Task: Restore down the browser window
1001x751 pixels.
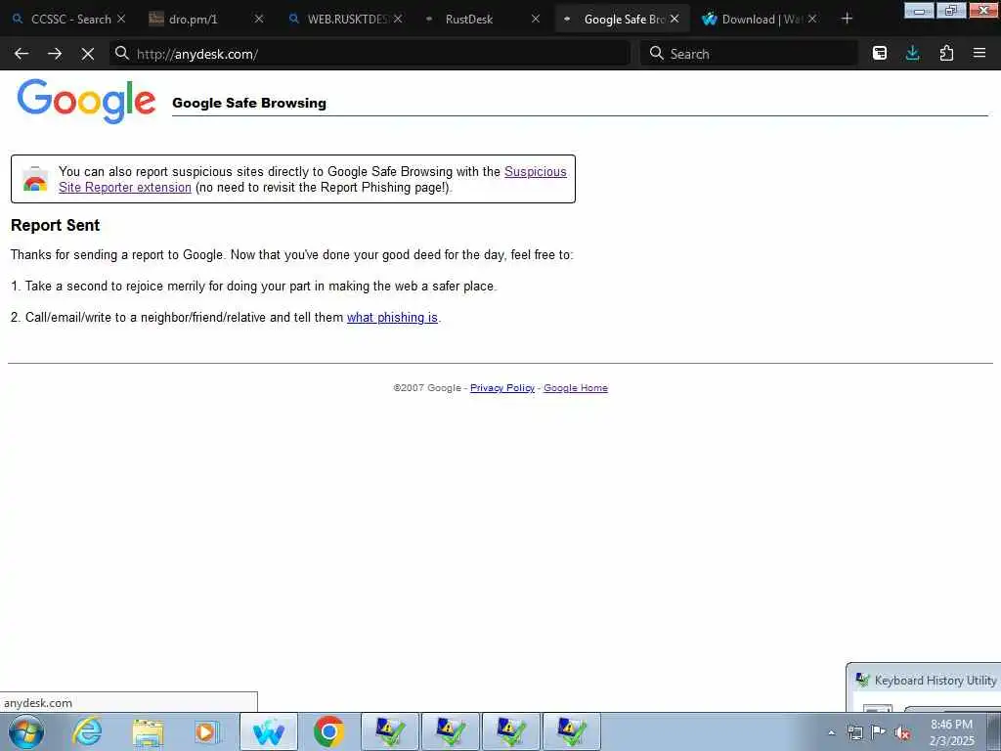Action: (951, 10)
